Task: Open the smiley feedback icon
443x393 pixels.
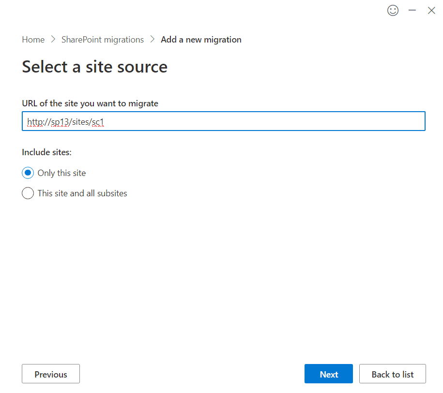Action: 393,10
